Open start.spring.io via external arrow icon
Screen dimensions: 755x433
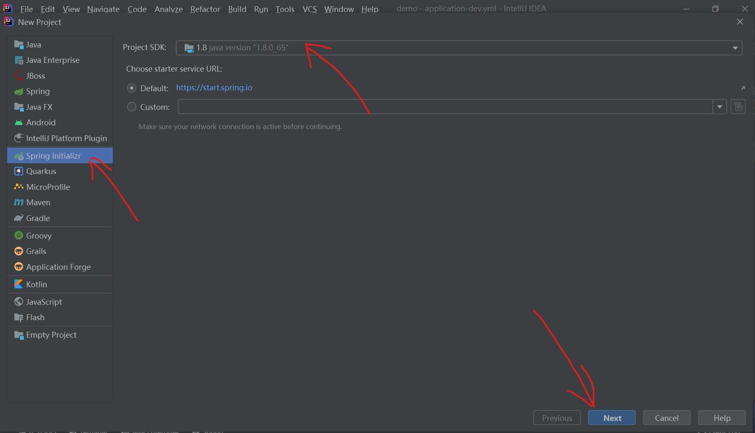(x=743, y=88)
